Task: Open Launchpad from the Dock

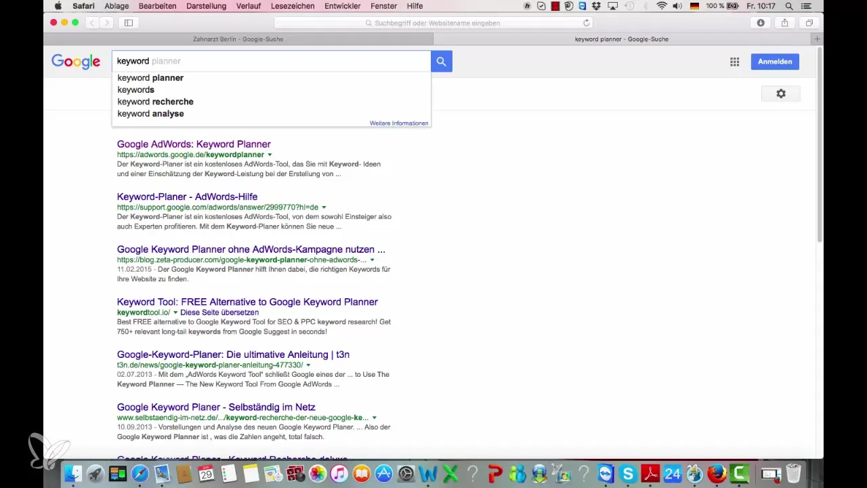Action: [95, 474]
